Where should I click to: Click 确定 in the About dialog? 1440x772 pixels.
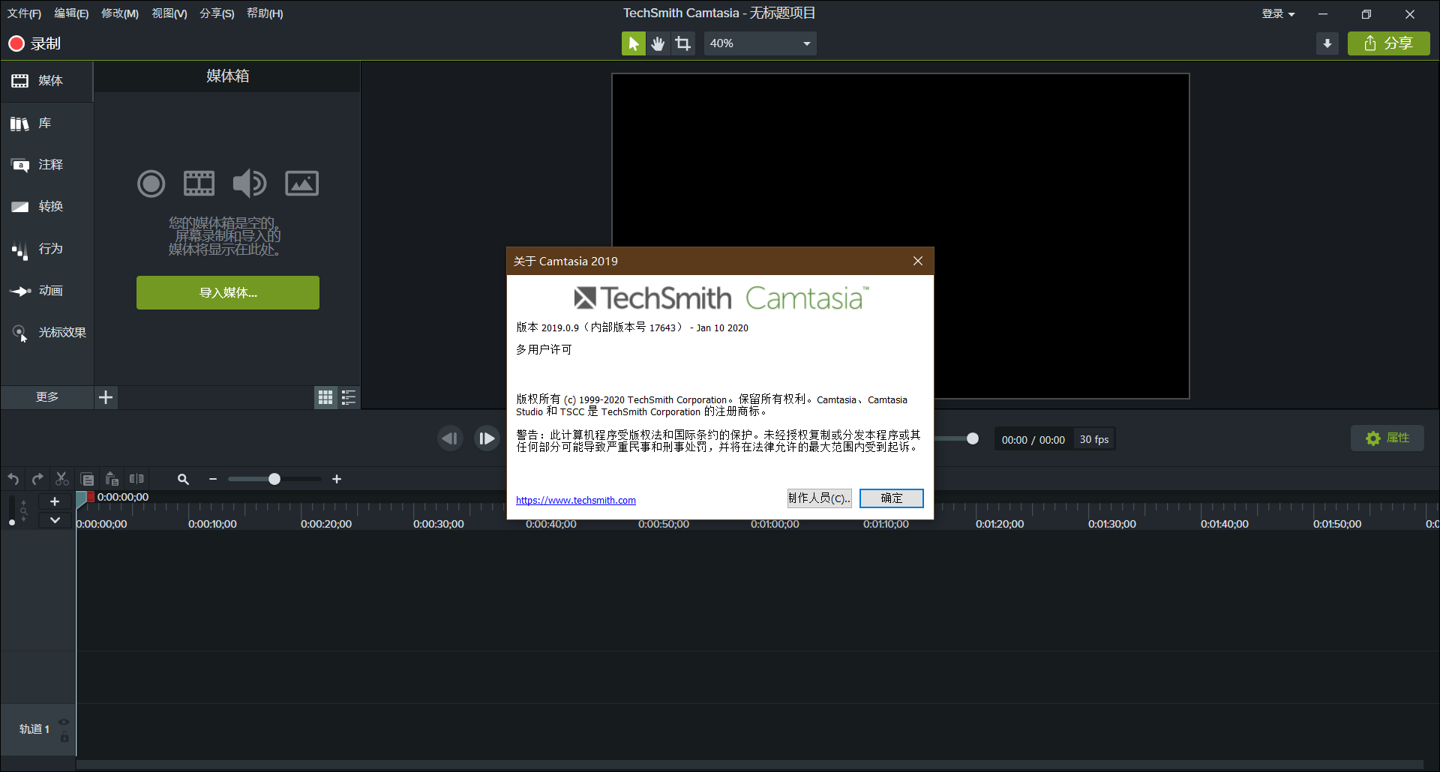[x=891, y=498]
